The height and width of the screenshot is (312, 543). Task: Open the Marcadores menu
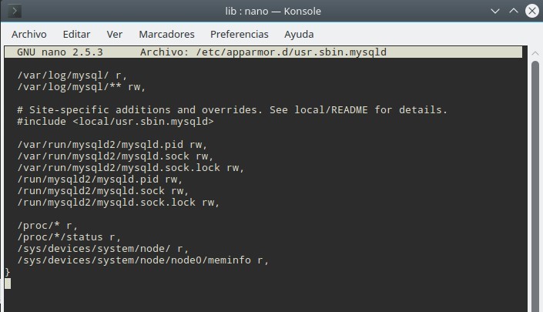[x=166, y=35]
